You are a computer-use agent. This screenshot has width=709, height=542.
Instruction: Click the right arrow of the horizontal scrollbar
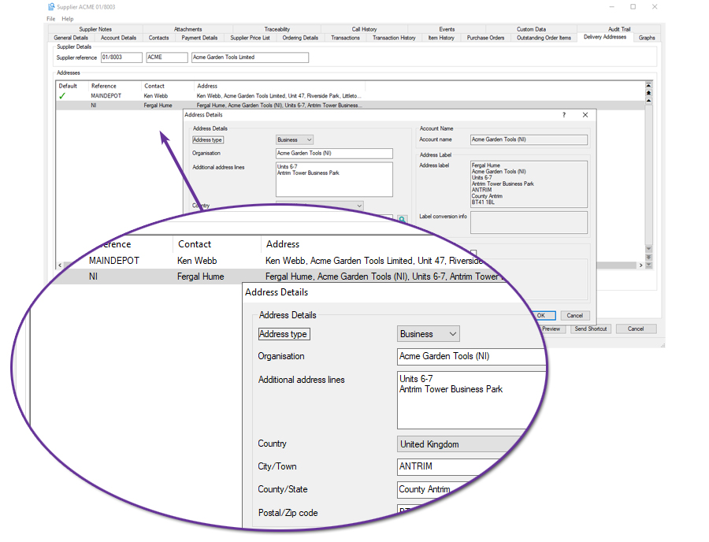coord(640,265)
